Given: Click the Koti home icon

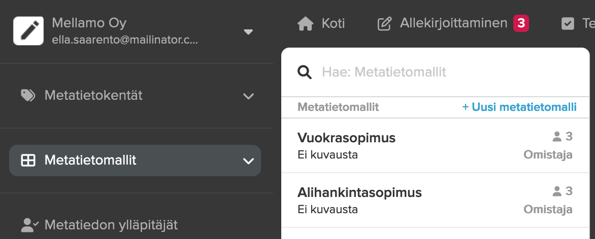Looking at the screenshot, I should click(306, 23).
